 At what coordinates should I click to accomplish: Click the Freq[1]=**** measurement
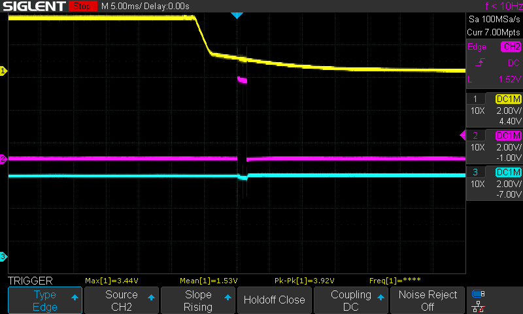pyautogui.click(x=396, y=281)
